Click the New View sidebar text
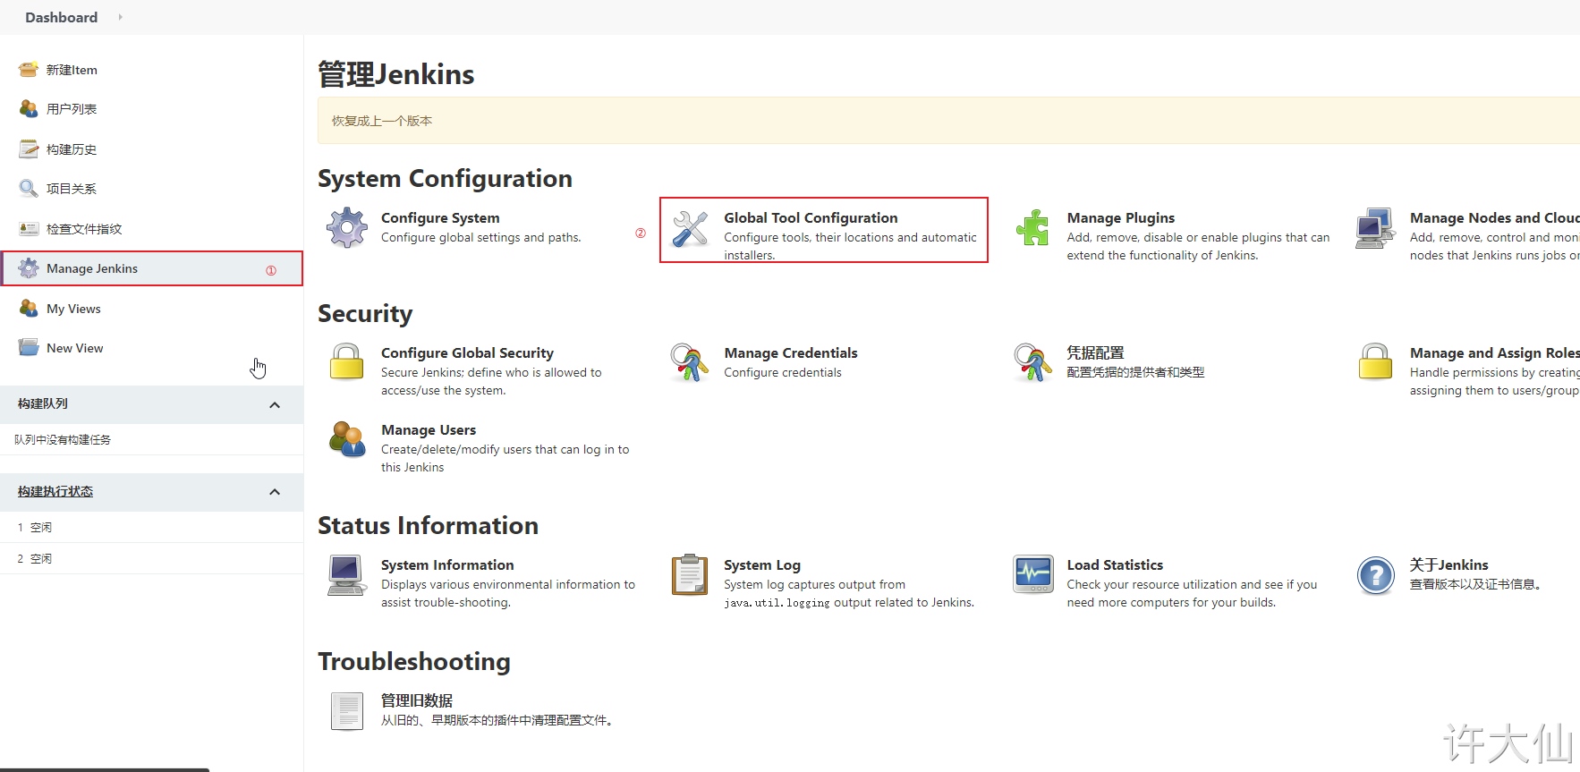The width and height of the screenshot is (1580, 772). click(x=74, y=348)
